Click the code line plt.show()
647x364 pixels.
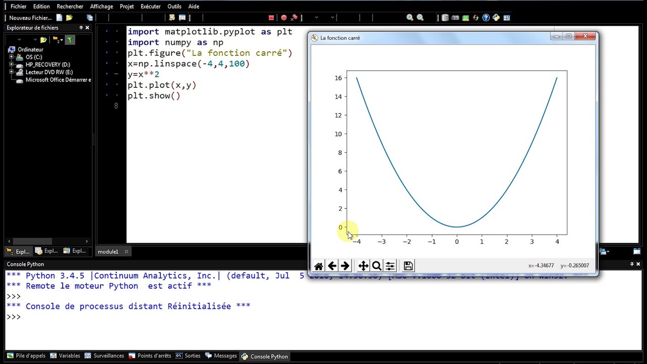click(x=154, y=96)
